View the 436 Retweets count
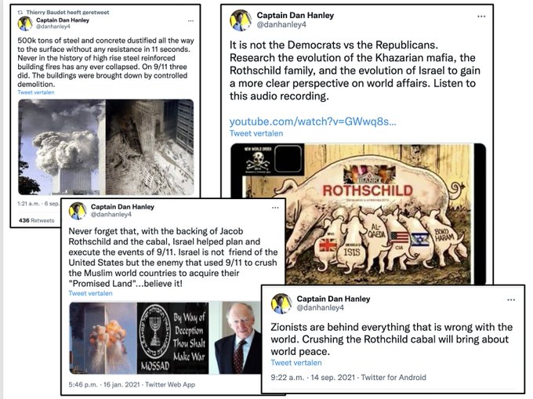 (36, 220)
